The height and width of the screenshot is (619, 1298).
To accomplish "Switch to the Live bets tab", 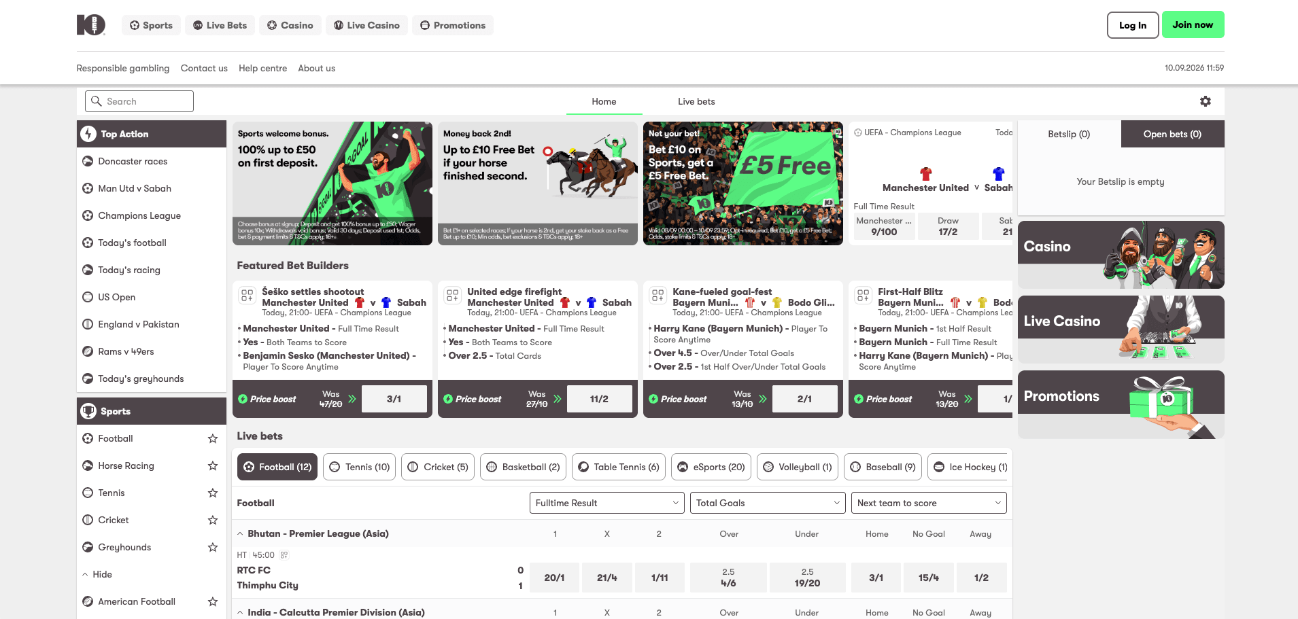I will 696,101.
